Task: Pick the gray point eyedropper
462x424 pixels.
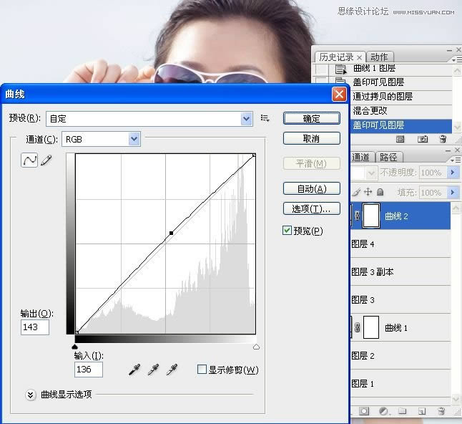Action: [152, 370]
